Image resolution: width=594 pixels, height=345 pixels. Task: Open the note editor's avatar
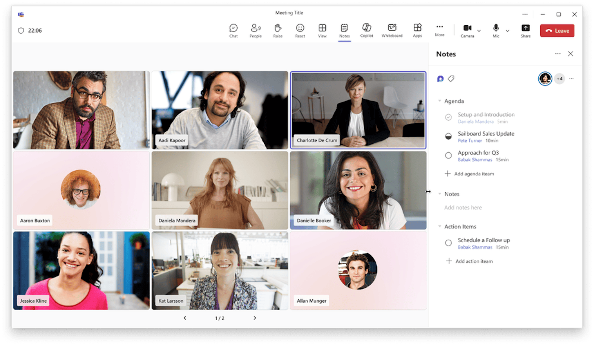pyautogui.click(x=545, y=79)
